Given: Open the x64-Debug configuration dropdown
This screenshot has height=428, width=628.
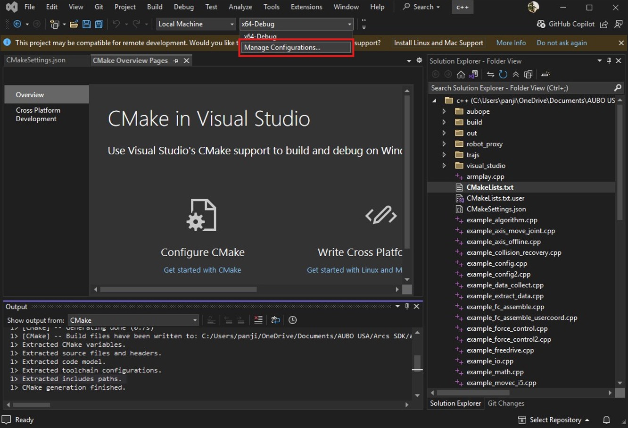Looking at the screenshot, I should point(296,24).
